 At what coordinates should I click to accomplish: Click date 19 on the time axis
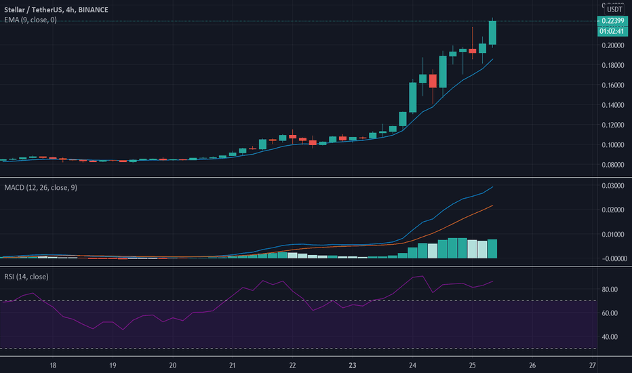pyautogui.click(x=113, y=366)
